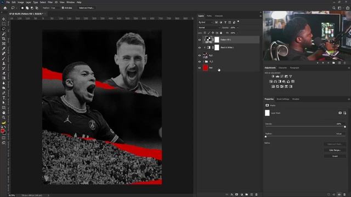Select the Eyedropper tool

pyautogui.click(x=4, y=49)
